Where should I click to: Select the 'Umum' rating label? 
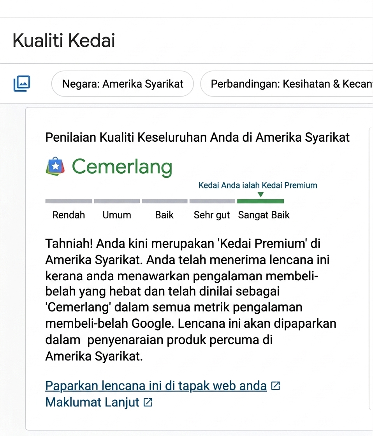pos(117,215)
